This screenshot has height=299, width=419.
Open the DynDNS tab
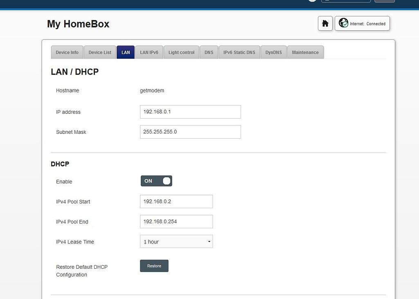273,52
